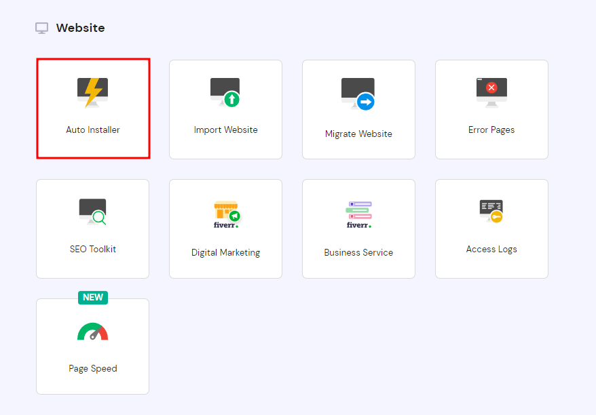The width and height of the screenshot is (596, 415).
Task: Select the SEO Toolkit label
Action: [93, 249]
